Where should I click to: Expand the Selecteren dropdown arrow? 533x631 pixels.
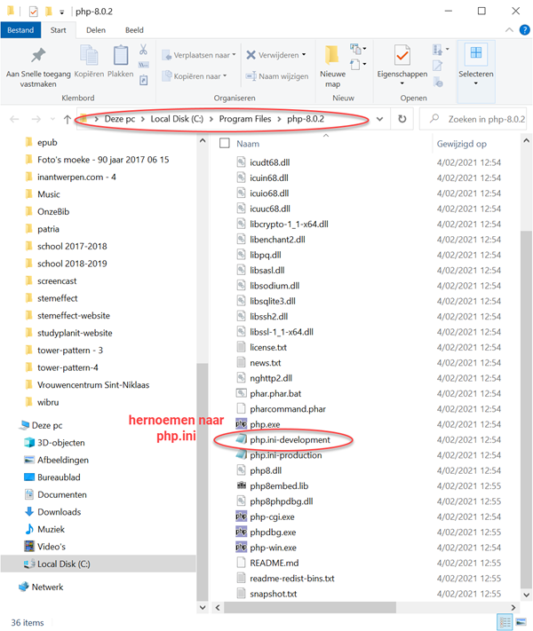(x=476, y=83)
